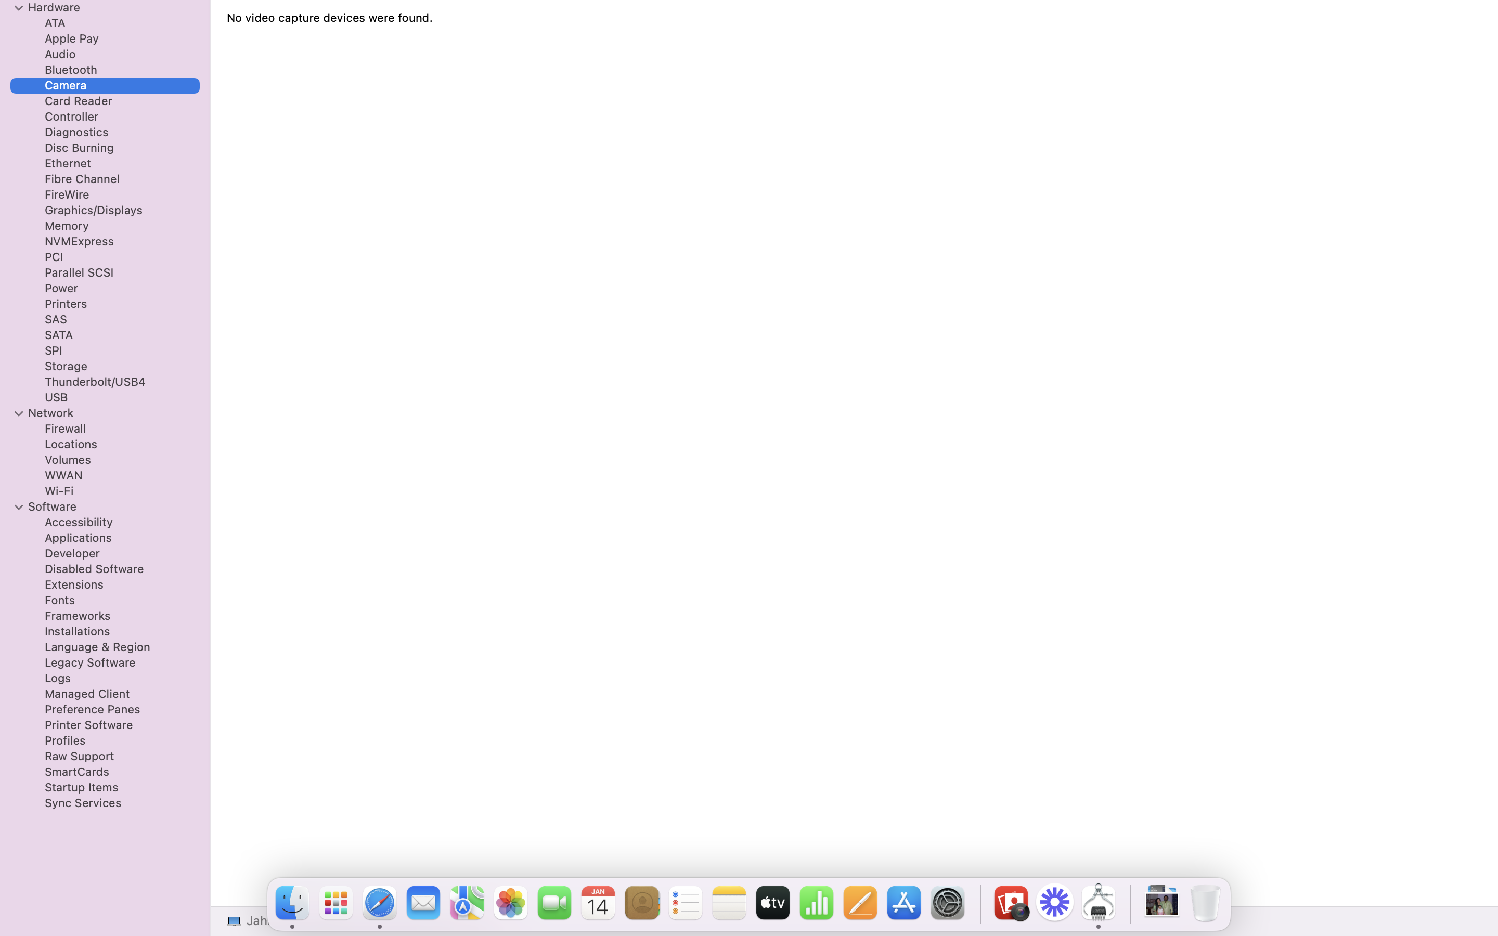Select Bluetooth in the Hardware list

pos(71,70)
